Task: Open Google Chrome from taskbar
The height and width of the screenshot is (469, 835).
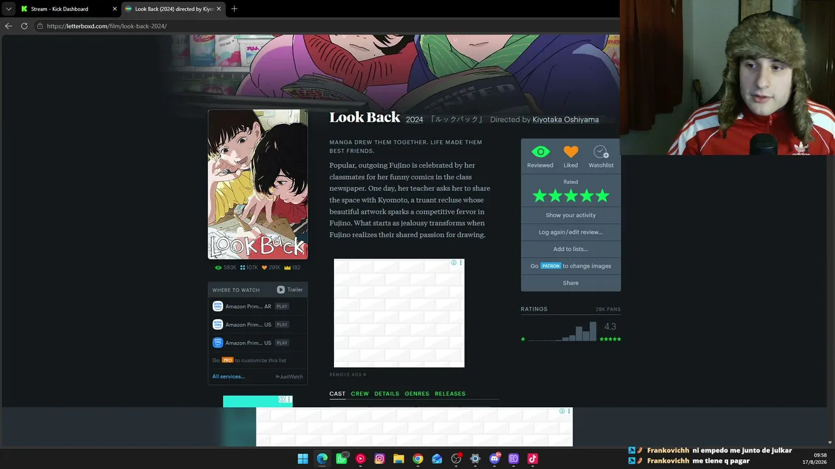Action: tap(417, 459)
